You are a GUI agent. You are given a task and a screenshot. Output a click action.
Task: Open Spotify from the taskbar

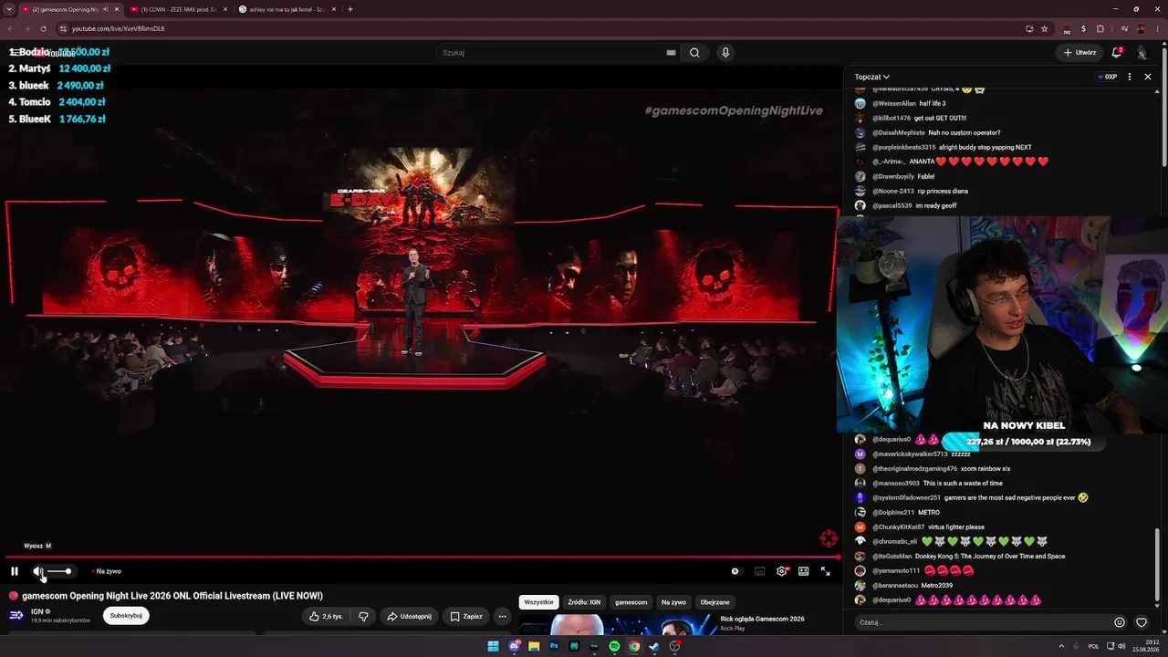[x=614, y=646]
